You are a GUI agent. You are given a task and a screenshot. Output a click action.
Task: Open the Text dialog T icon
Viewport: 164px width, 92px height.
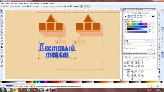pyautogui.click(x=159, y=72)
